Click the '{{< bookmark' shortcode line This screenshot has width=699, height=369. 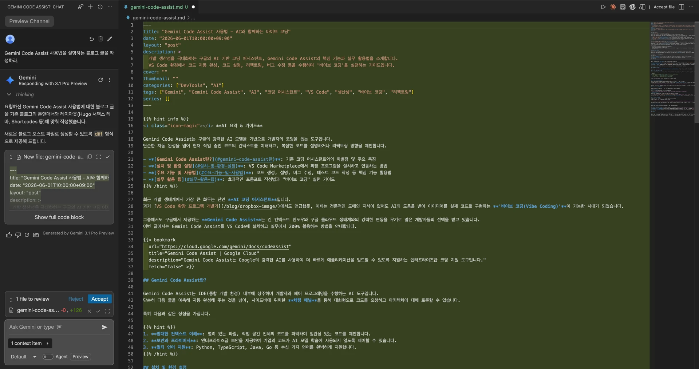coord(159,240)
